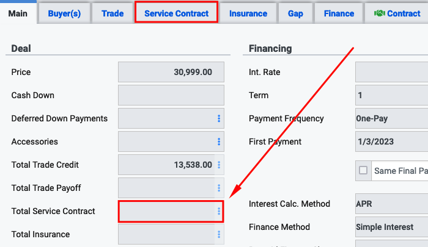
Task: Open the Total Trade Credit three-dot menu
Action: (x=219, y=165)
